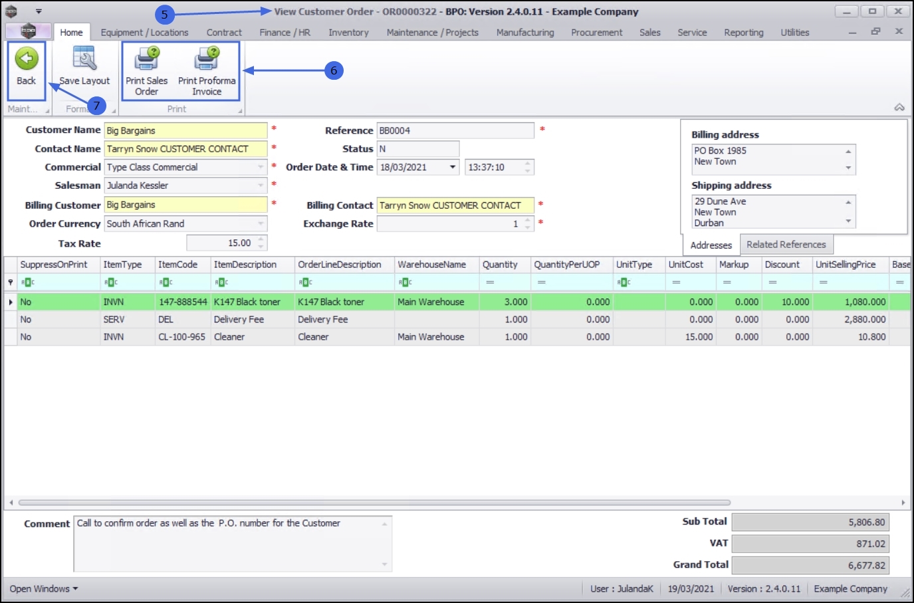914x603 pixels.
Task: Open the Open Windows dropdown in status bar
Action: pos(44,589)
